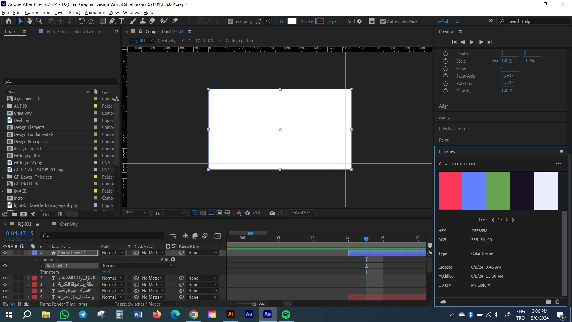572x322 pixels.
Task: Toggle the Snapping checkbox
Action: pos(231,21)
